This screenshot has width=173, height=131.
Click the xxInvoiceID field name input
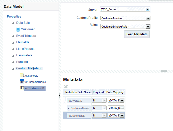point(79,101)
